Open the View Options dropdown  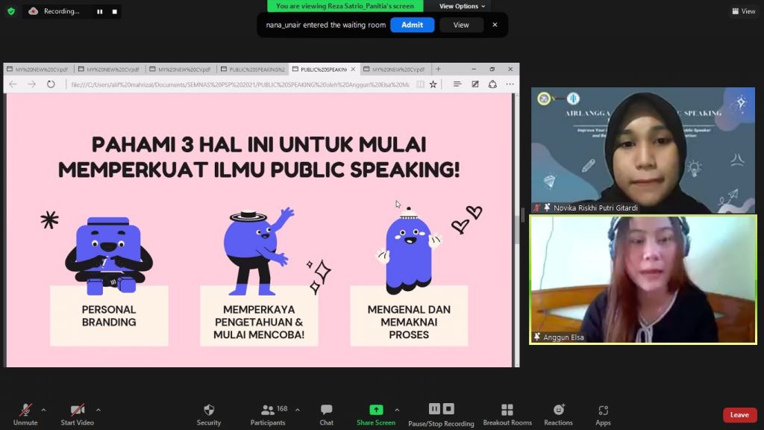tap(462, 6)
